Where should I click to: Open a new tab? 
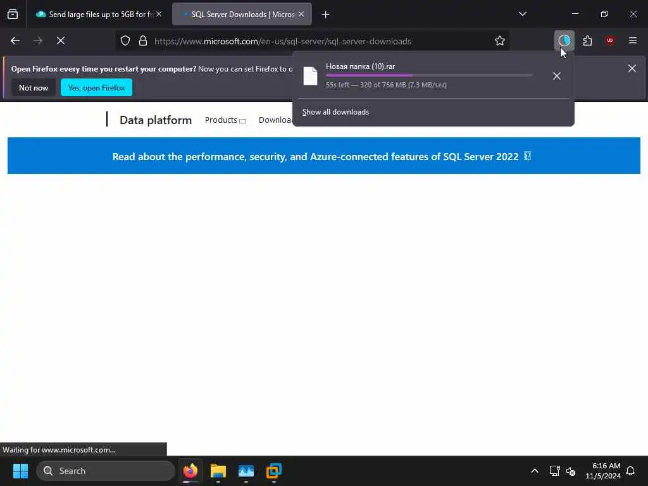click(325, 15)
